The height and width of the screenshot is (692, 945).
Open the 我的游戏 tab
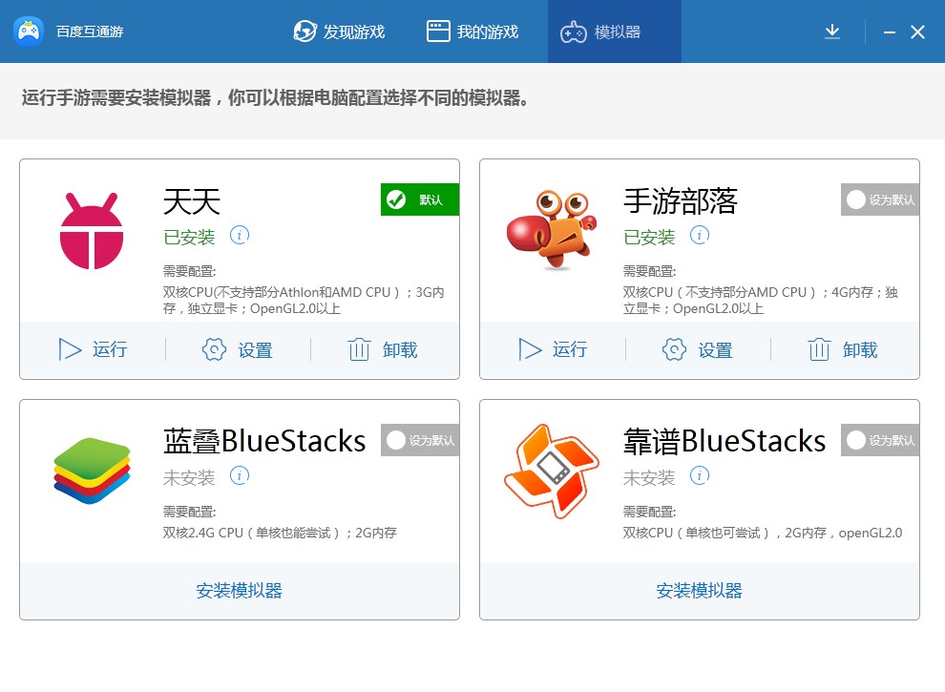click(x=472, y=31)
